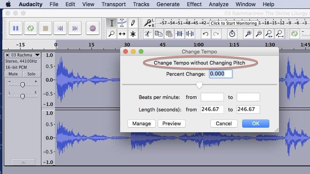The image size is (310, 174).
Task: Click the Zoom In toolbar icon
Action: [x=248, y=34]
